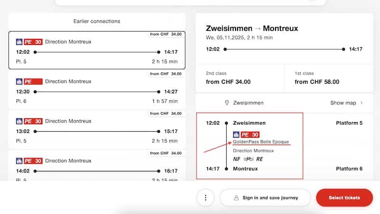Open the three-dot more options menu
Screen dimensions: 380x214
(x=205, y=197)
